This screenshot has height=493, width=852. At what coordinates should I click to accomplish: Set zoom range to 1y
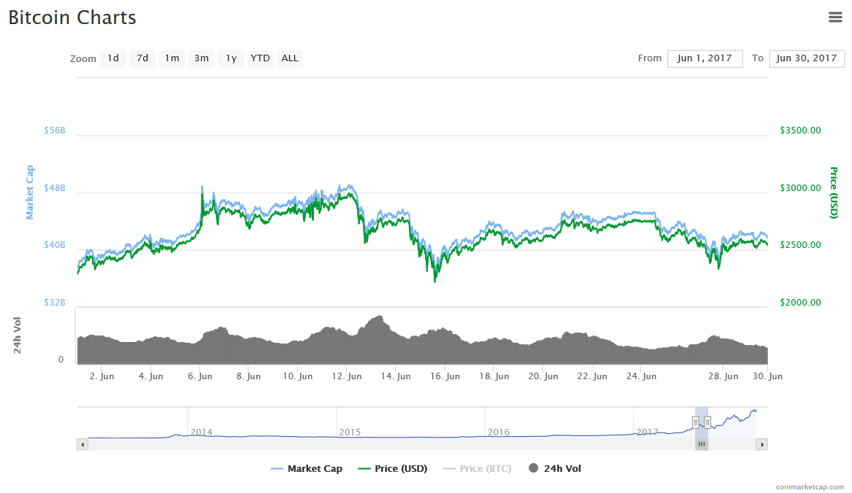coord(231,58)
